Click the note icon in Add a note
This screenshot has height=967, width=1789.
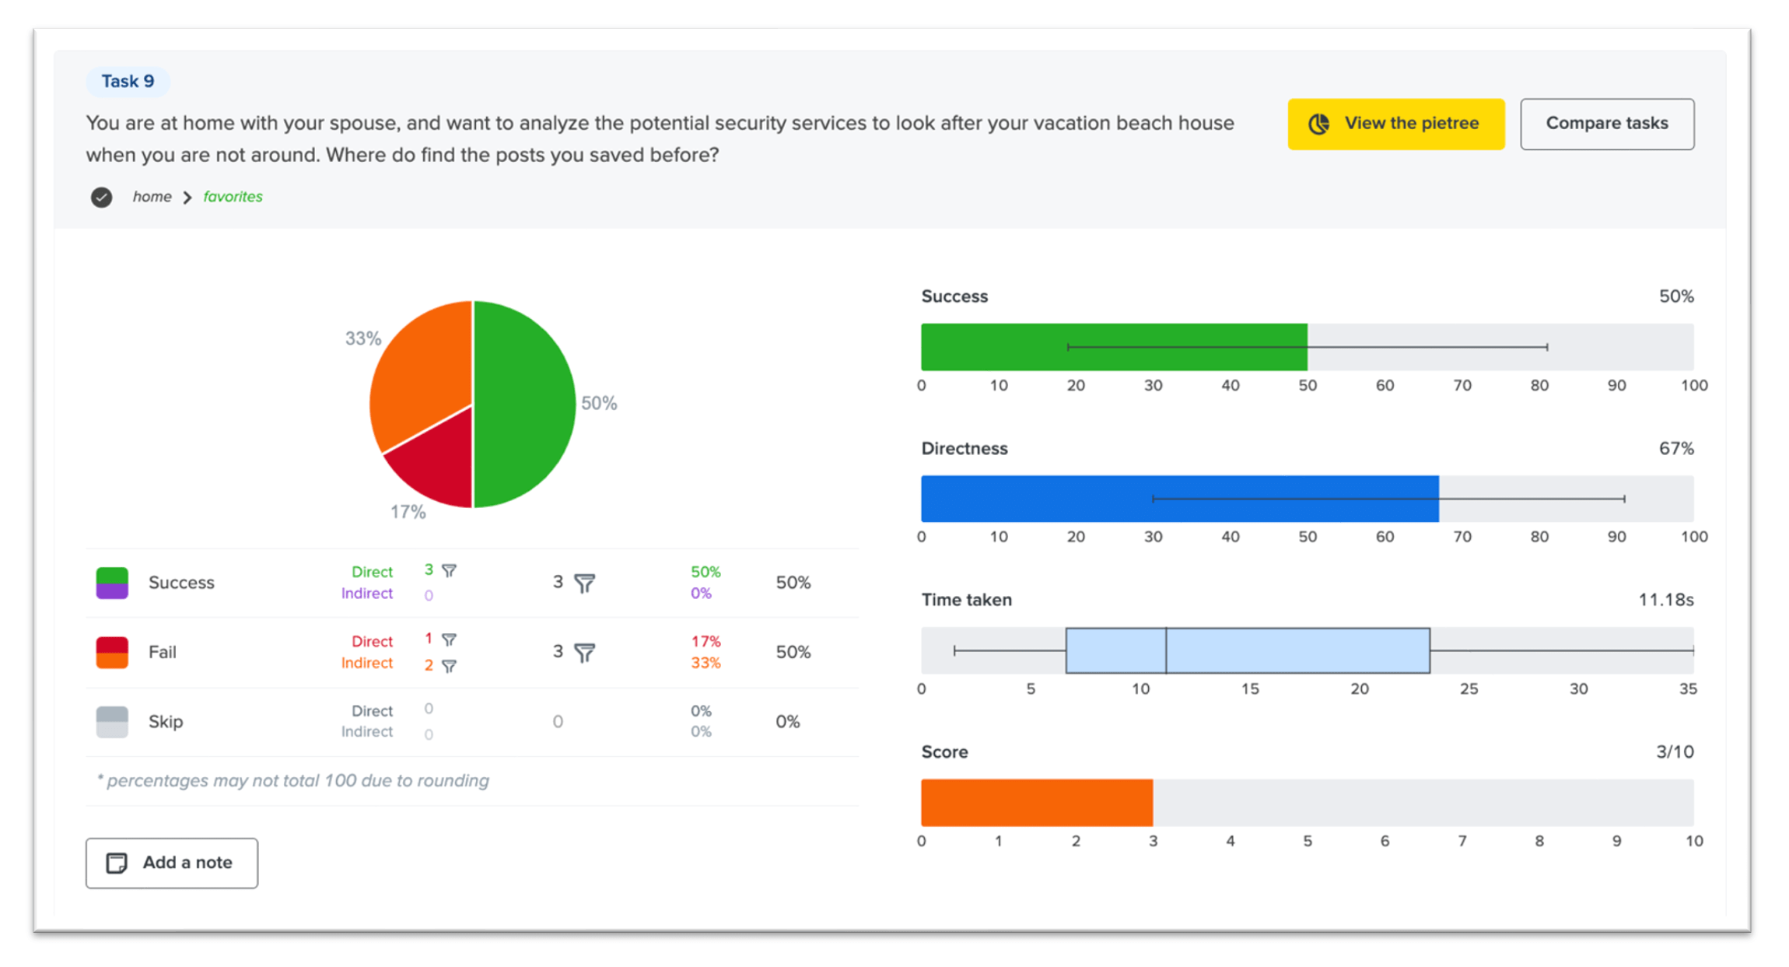[117, 863]
